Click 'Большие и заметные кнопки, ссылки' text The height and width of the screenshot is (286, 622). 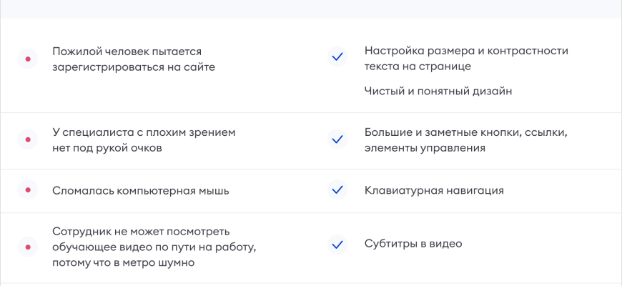pyautogui.click(x=465, y=132)
